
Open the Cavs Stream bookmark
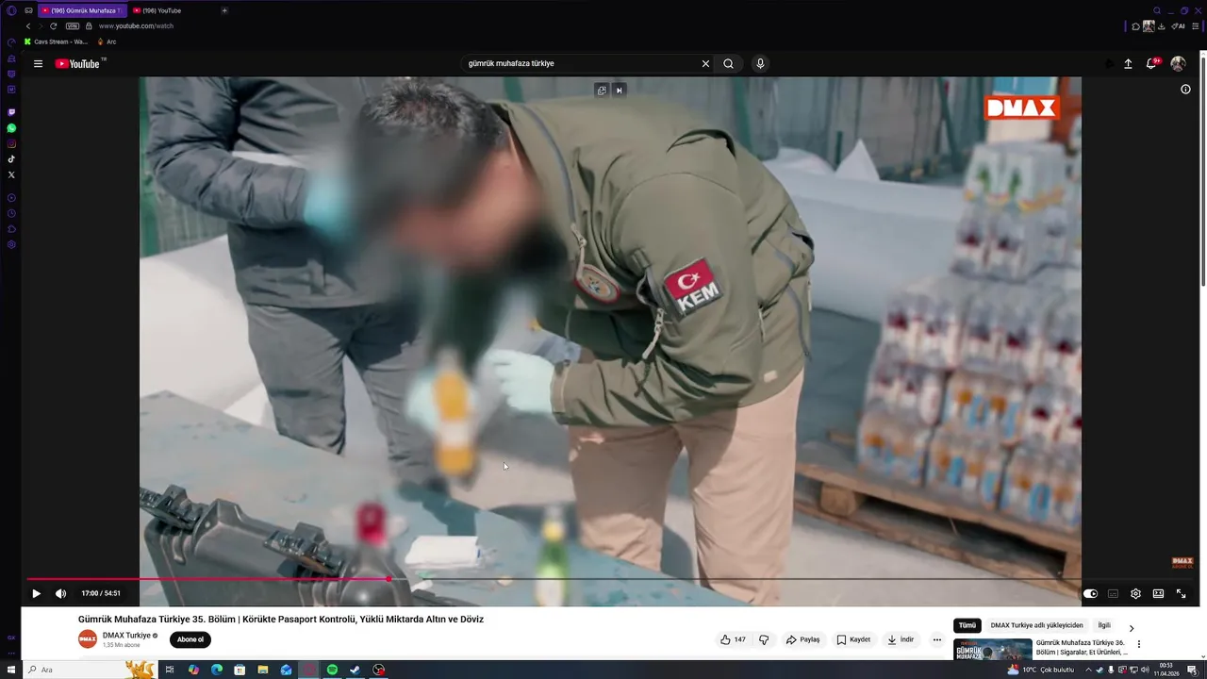pyautogui.click(x=57, y=41)
